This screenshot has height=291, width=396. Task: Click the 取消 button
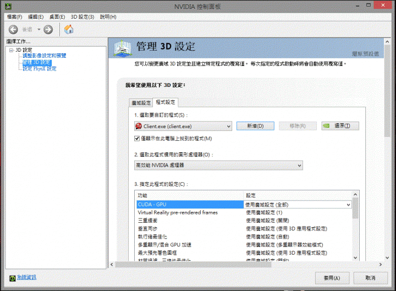coord(371,278)
